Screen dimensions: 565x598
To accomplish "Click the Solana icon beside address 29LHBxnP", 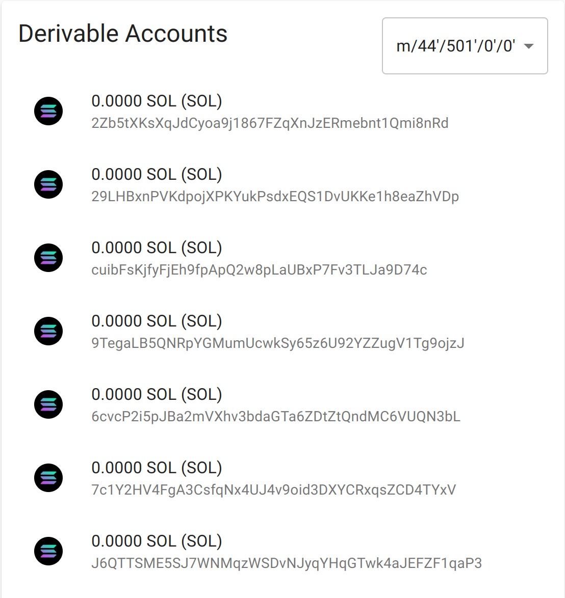I will (48, 184).
